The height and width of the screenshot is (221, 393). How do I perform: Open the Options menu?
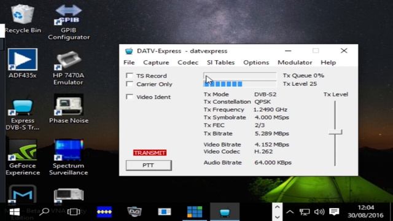(x=256, y=63)
